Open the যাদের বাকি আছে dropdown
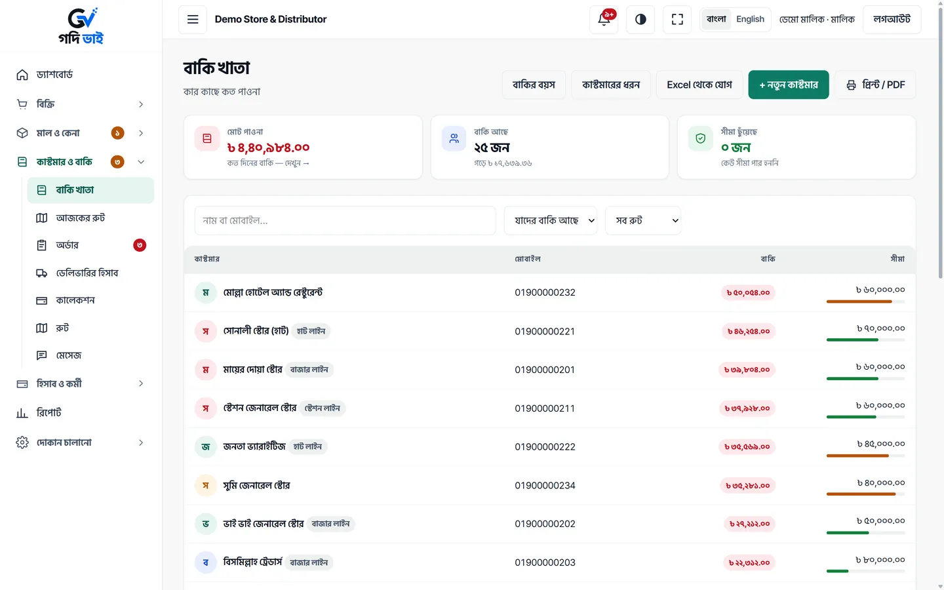Image resolution: width=944 pixels, height=590 pixels. pos(551,221)
